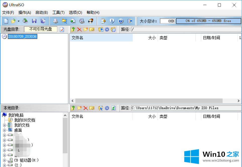Viewport: 242px width, 167px height.
Task: Open the 启动(B) menu
Action: (41, 13)
